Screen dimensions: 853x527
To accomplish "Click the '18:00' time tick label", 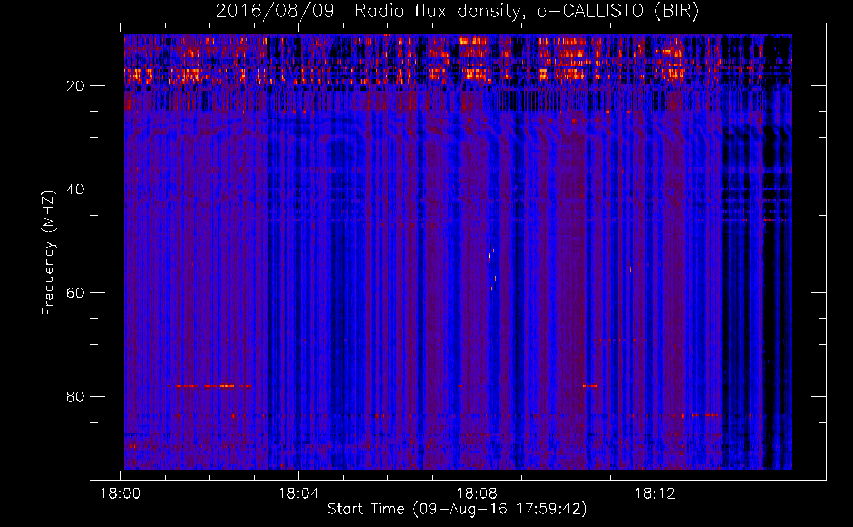I will (121, 494).
